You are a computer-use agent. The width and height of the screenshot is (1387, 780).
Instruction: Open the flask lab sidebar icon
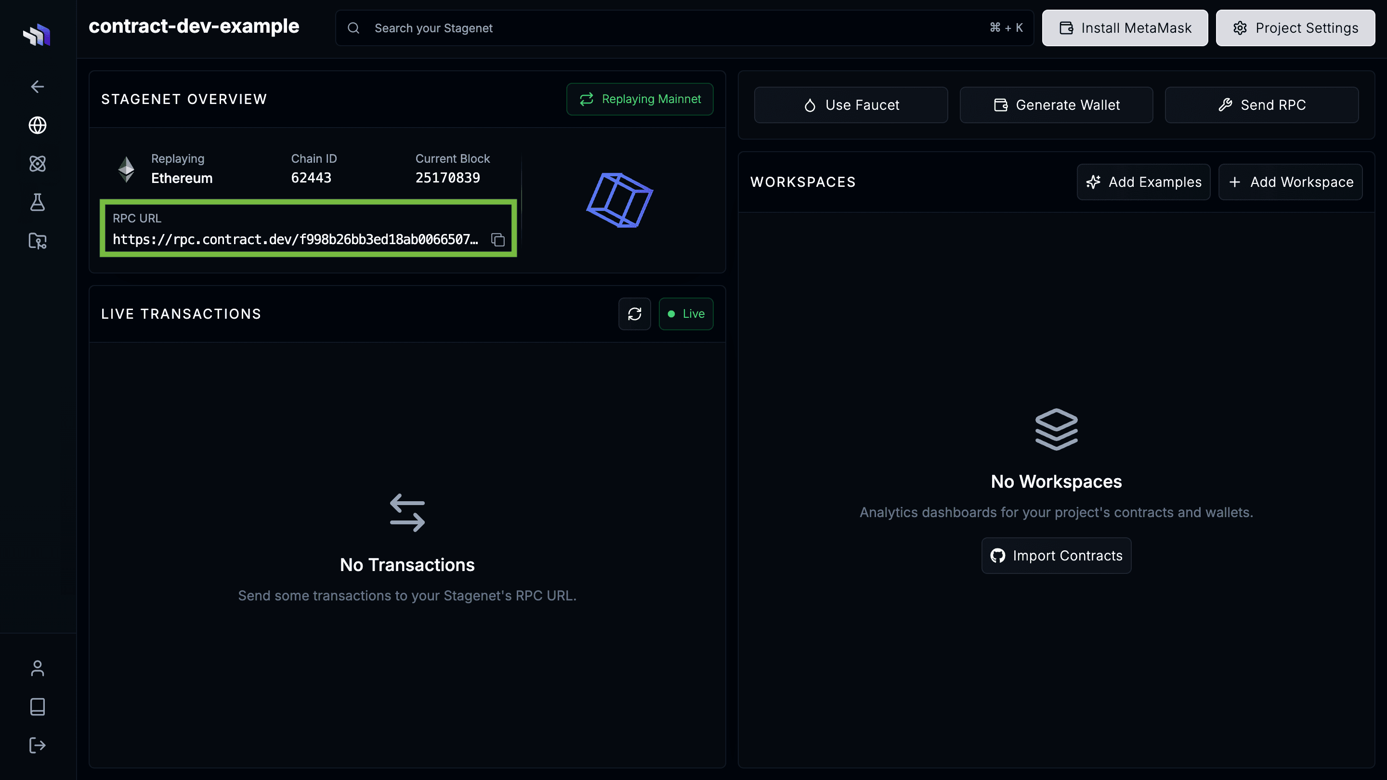pyautogui.click(x=37, y=202)
